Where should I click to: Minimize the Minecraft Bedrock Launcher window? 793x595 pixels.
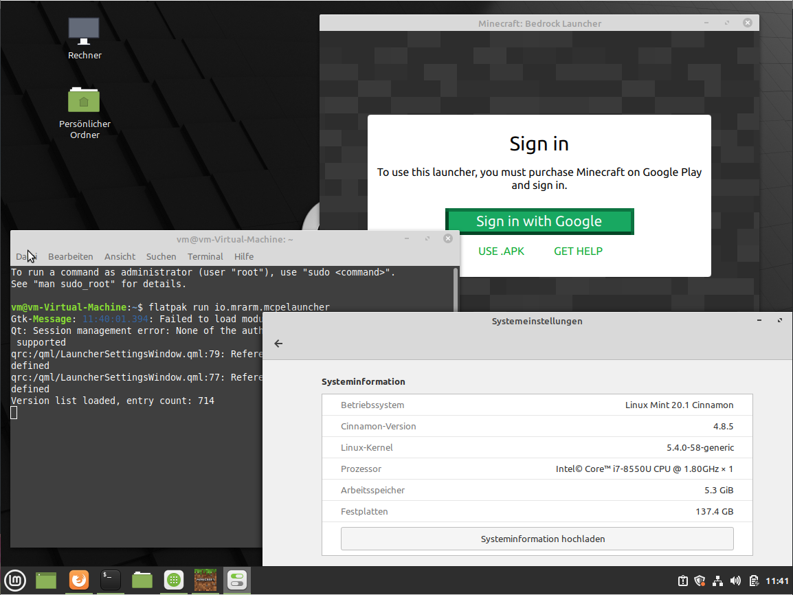(706, 23)
